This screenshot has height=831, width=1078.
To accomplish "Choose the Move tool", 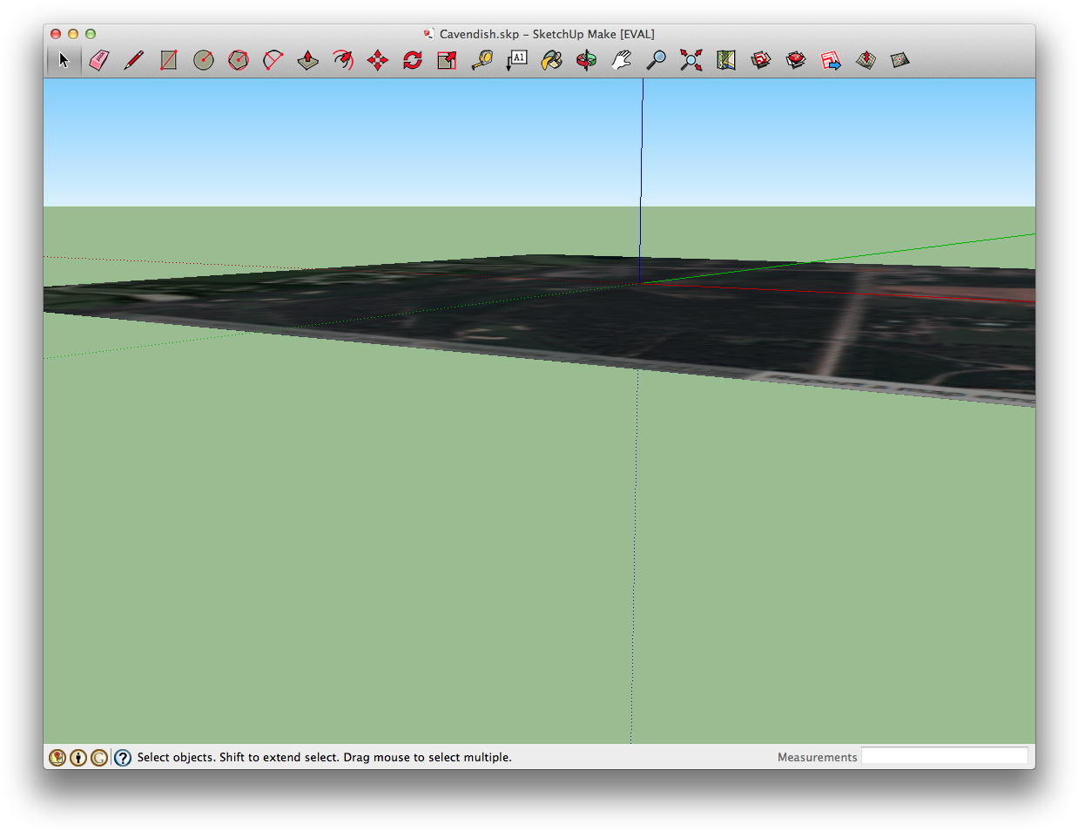I will click(x=378, y=60).
